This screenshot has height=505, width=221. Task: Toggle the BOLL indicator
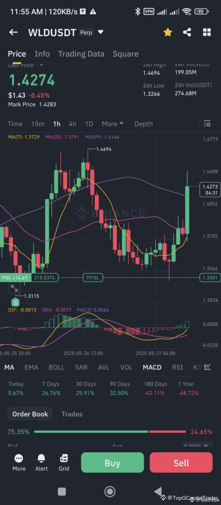[57, 367]
